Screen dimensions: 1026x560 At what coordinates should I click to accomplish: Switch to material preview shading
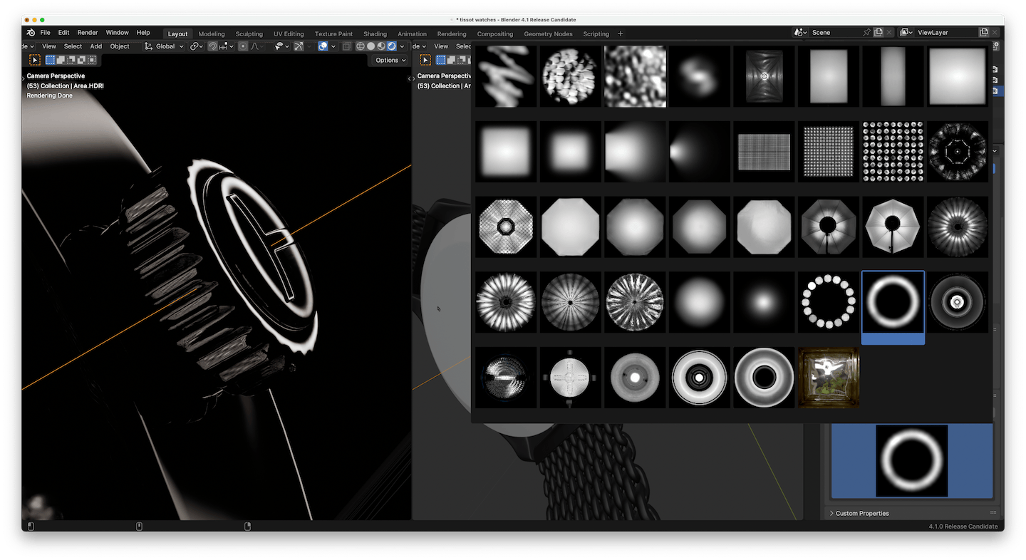tap(381, 46)
